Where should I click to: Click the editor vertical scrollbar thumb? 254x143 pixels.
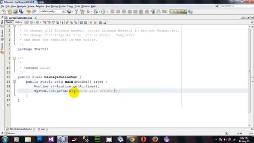pos(250,71)
